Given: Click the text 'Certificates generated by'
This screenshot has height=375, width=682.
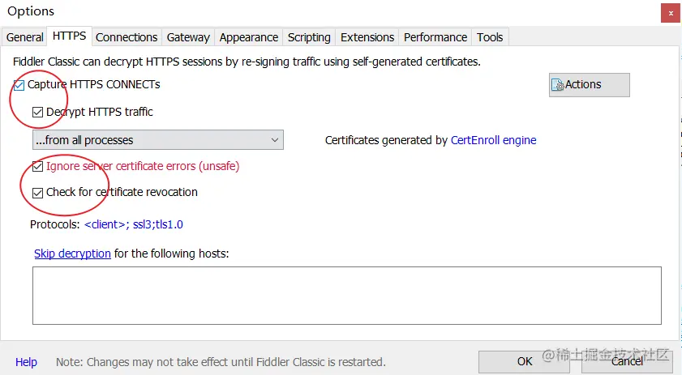Looking at the screenshot, I should click(386, 140).
